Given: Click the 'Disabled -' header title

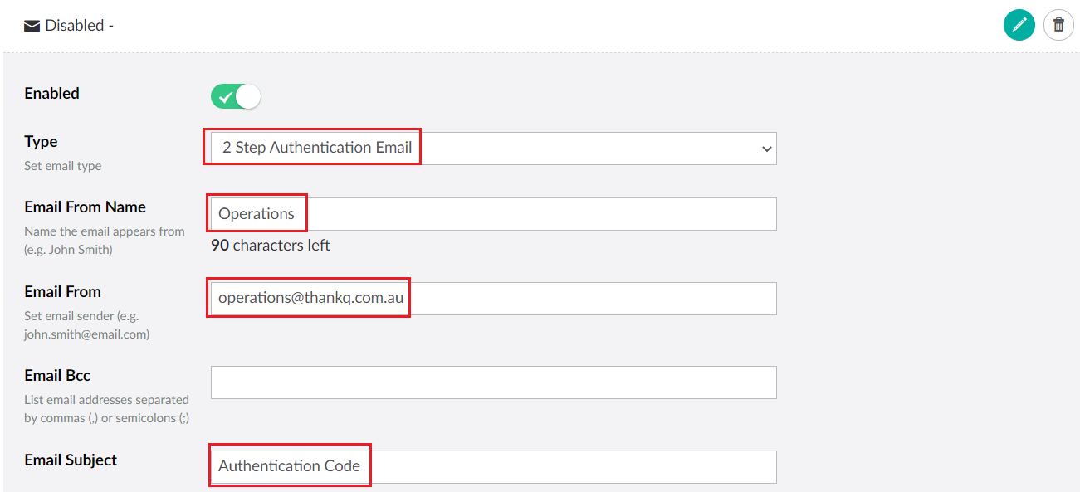Looking at the screenshot, I should pos(79,26).
